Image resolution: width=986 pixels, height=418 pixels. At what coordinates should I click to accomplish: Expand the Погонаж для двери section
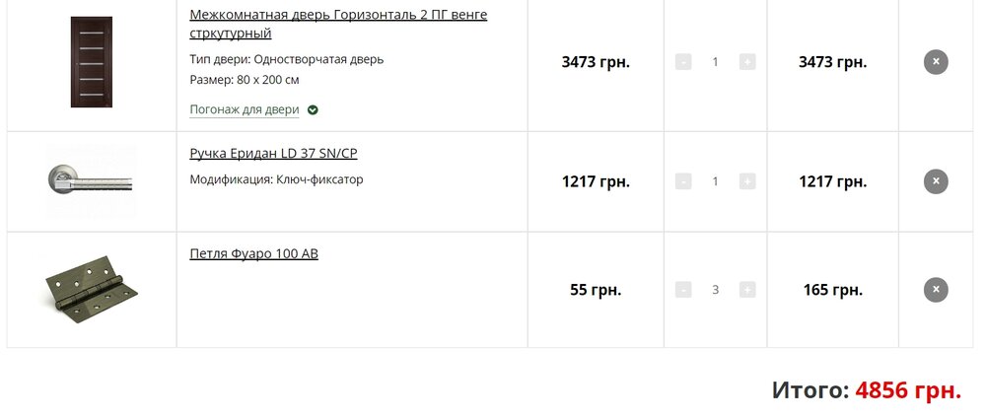(244, 109)
